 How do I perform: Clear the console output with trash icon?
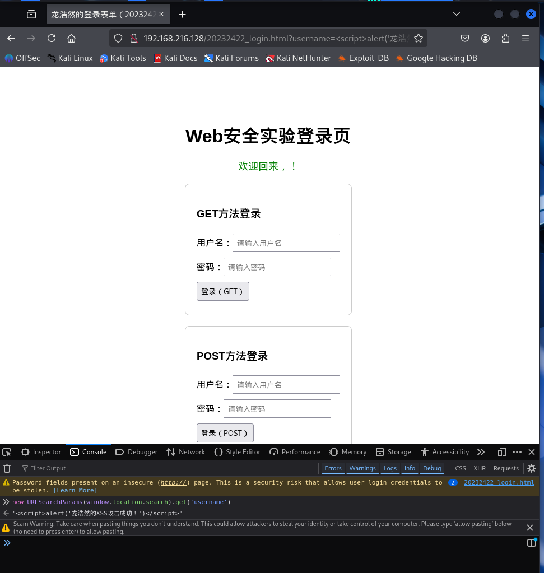(7, 468)
